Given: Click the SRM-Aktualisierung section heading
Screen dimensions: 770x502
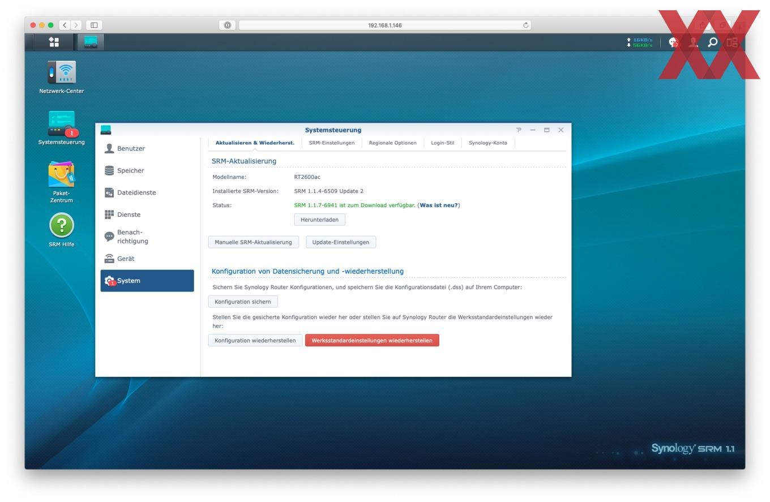Looking at the screenshot, I should (244, 161).
